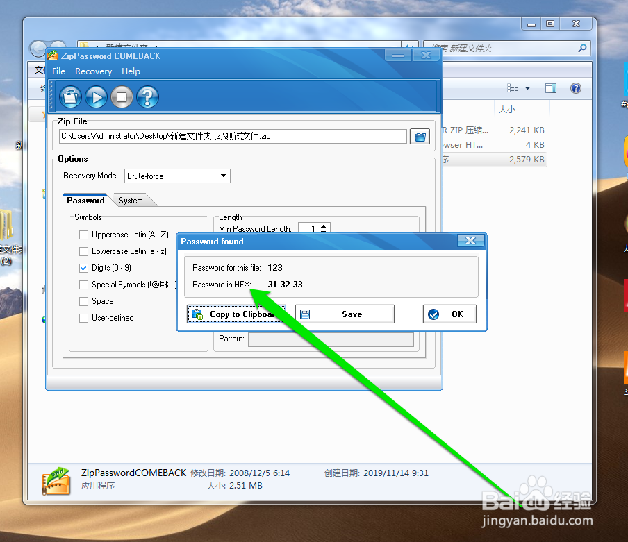Click the ZipPasswordCOMEBACK icon in details pane
This screenshot has height=542, width=628.
56,480
